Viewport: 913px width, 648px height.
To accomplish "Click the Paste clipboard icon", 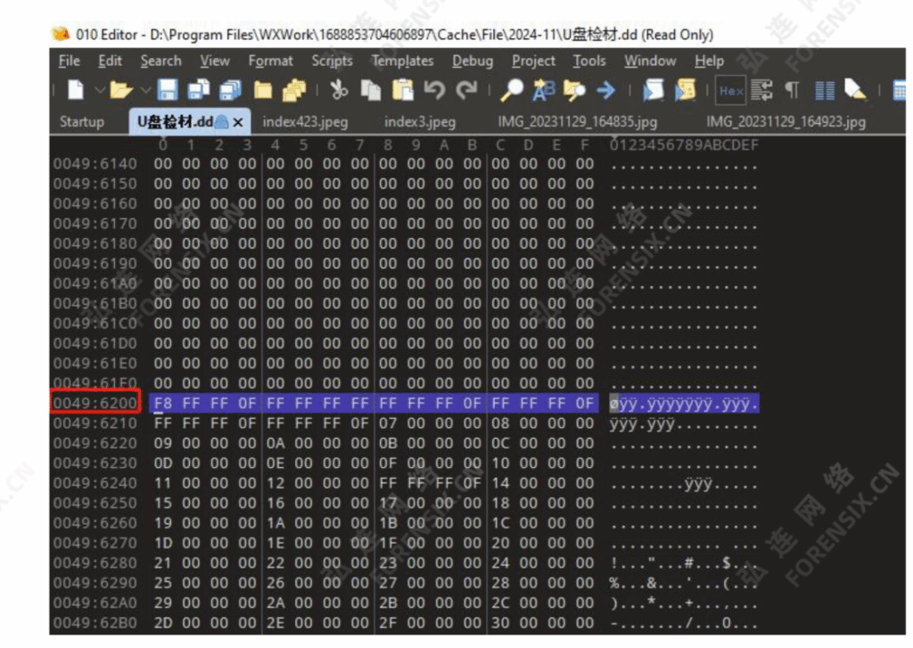I will coord(403,90).
